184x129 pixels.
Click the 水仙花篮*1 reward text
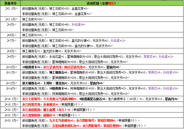(57, 57)
